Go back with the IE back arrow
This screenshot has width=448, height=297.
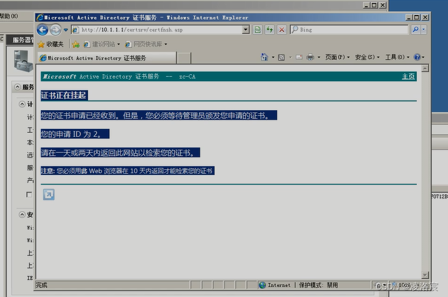42,30
